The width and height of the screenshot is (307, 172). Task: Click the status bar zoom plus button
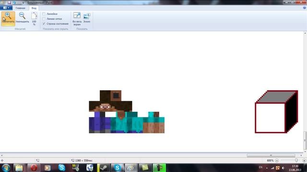click(x=304, y=161)
